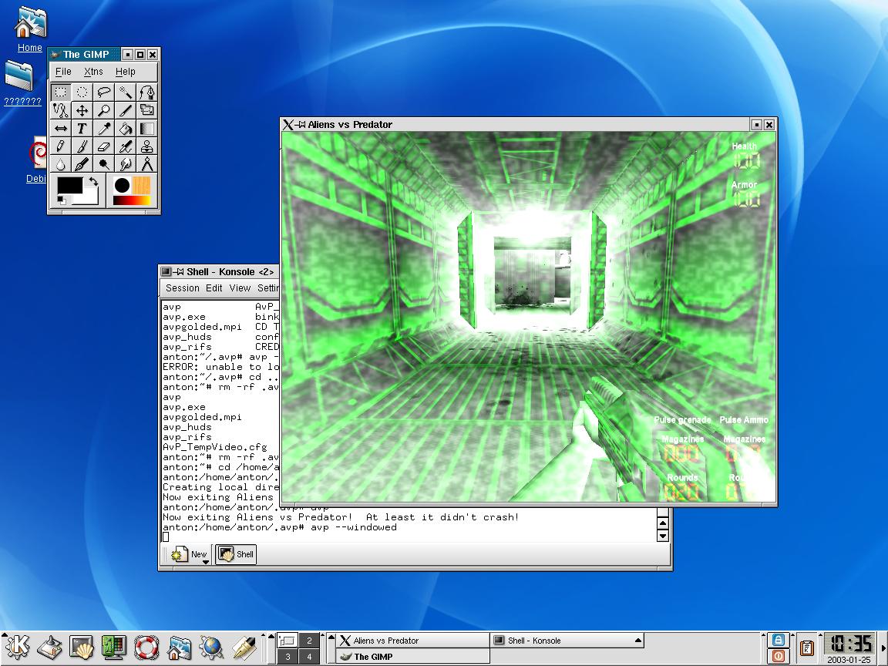The width and height of the screenshot is (888, 666).
Task: Select the Ellipse Select tool in GIMP
Action: 82,92
